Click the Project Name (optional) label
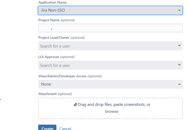 tap(56, 20)
